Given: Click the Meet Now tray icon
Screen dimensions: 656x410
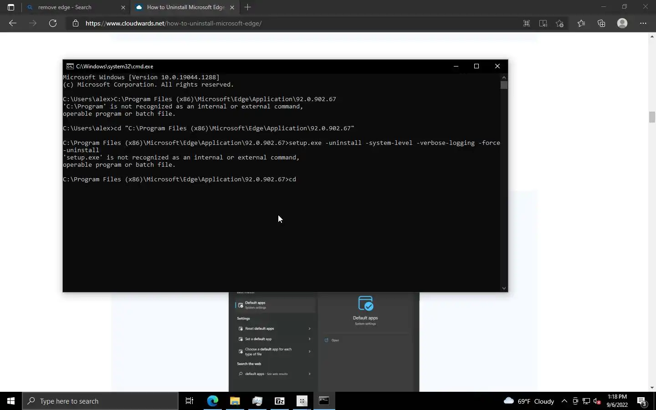Looking at the screenshot, I should point(575,401).
